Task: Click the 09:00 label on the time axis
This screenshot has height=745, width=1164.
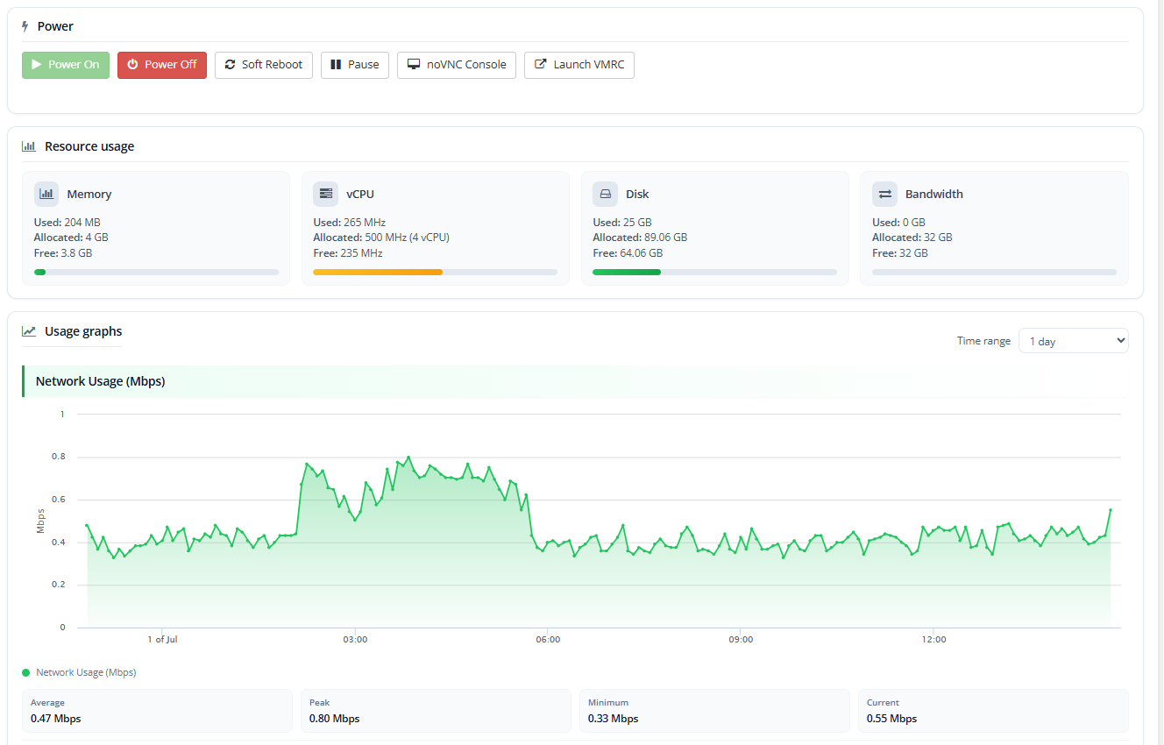Action: point(741,640)
